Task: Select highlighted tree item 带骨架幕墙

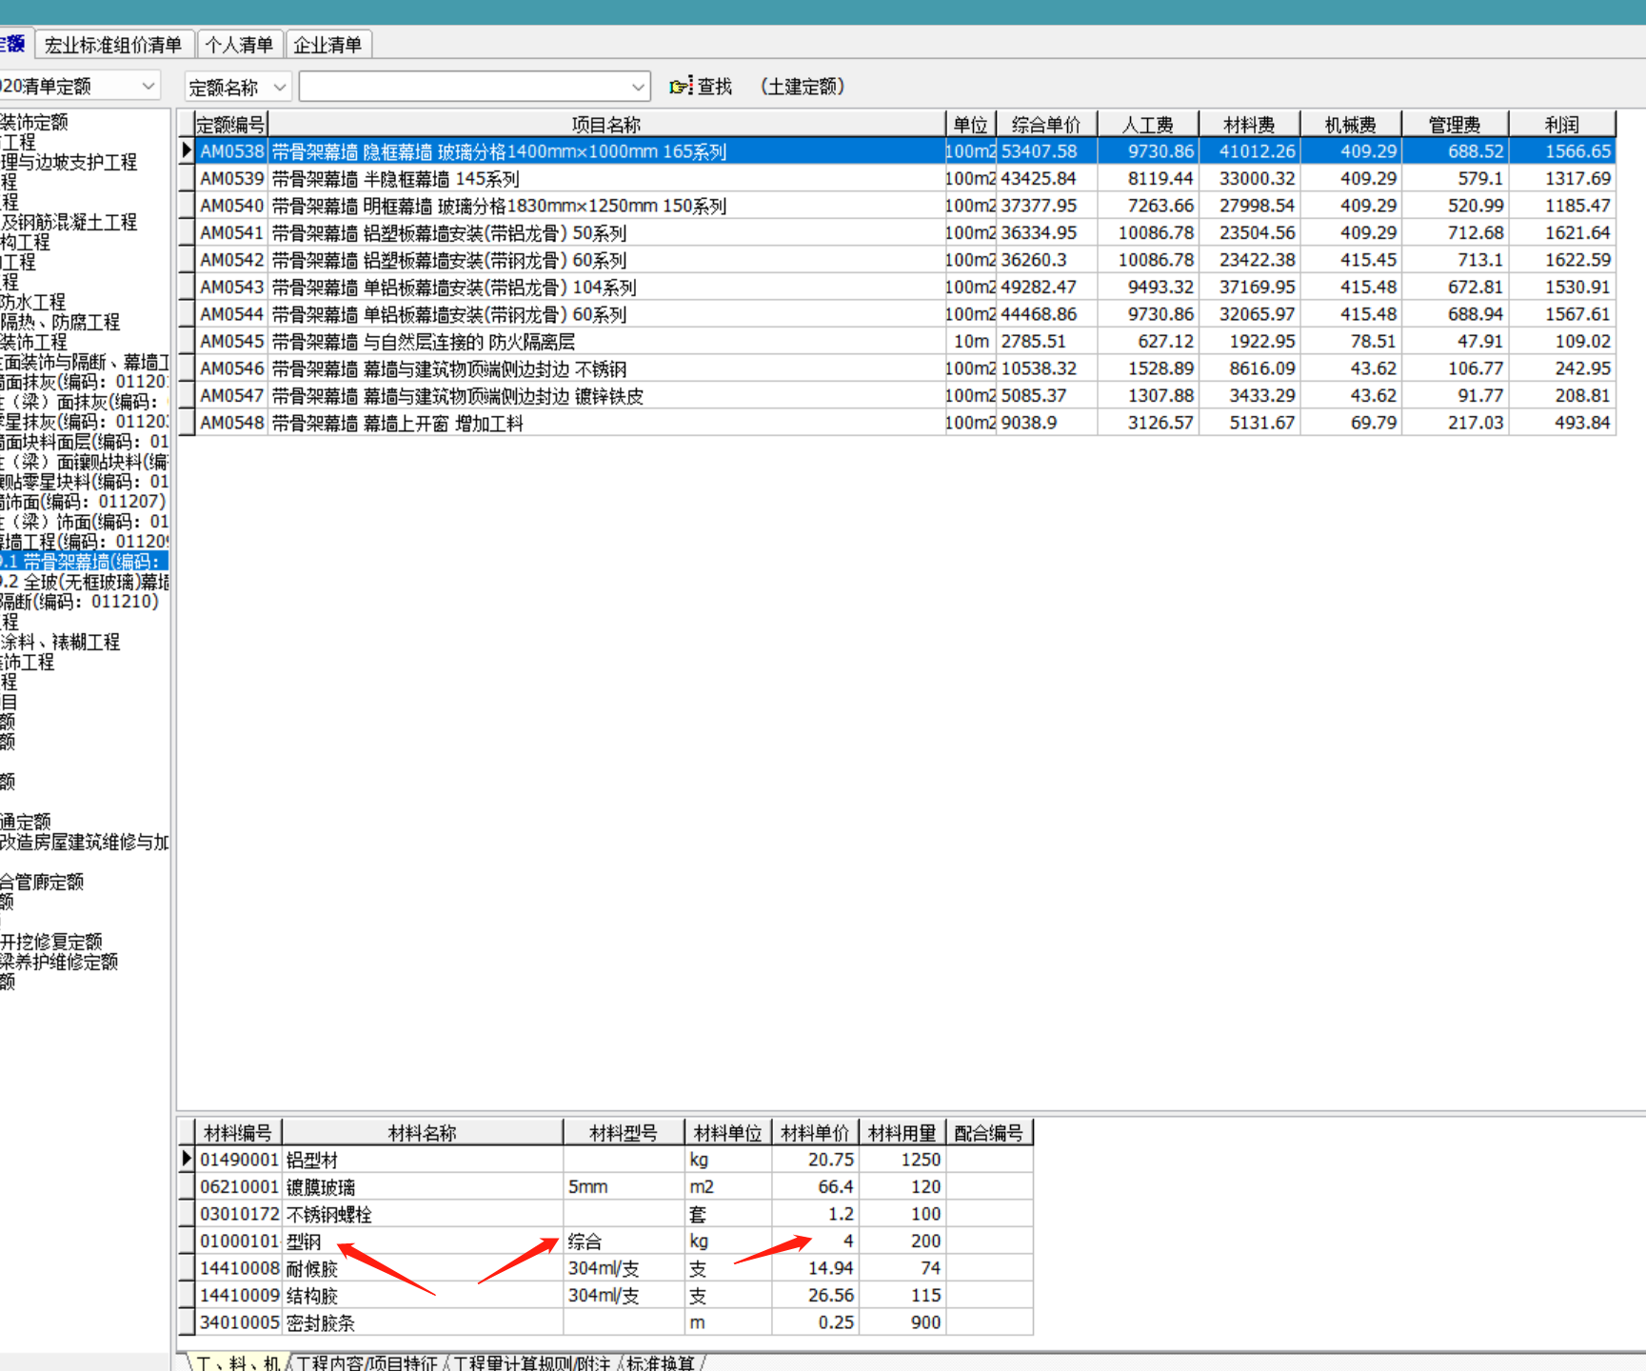Action: [x=84, y=562]
